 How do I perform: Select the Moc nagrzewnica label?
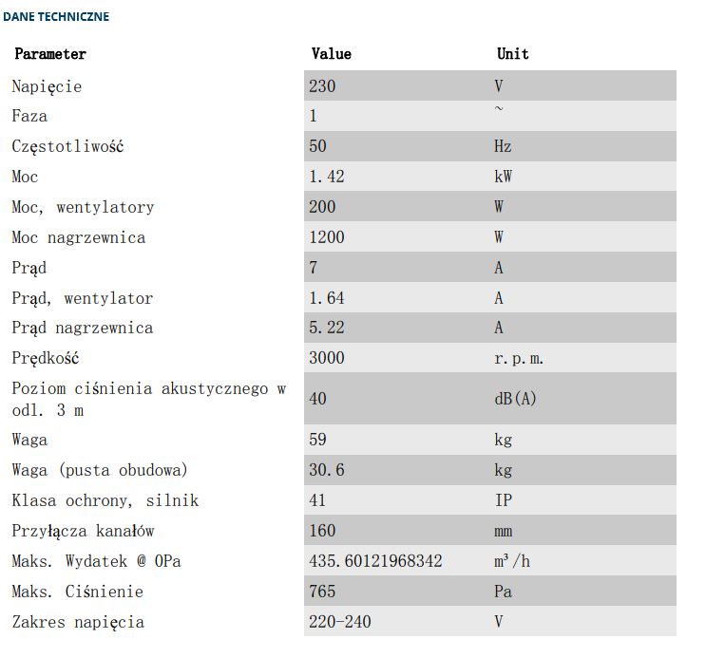[x=79, y=237]
